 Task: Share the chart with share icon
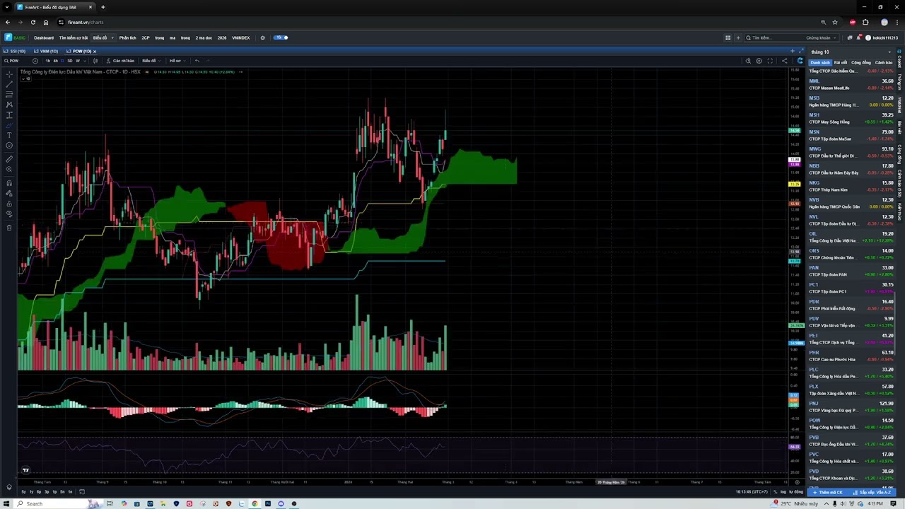pos(784,61)
